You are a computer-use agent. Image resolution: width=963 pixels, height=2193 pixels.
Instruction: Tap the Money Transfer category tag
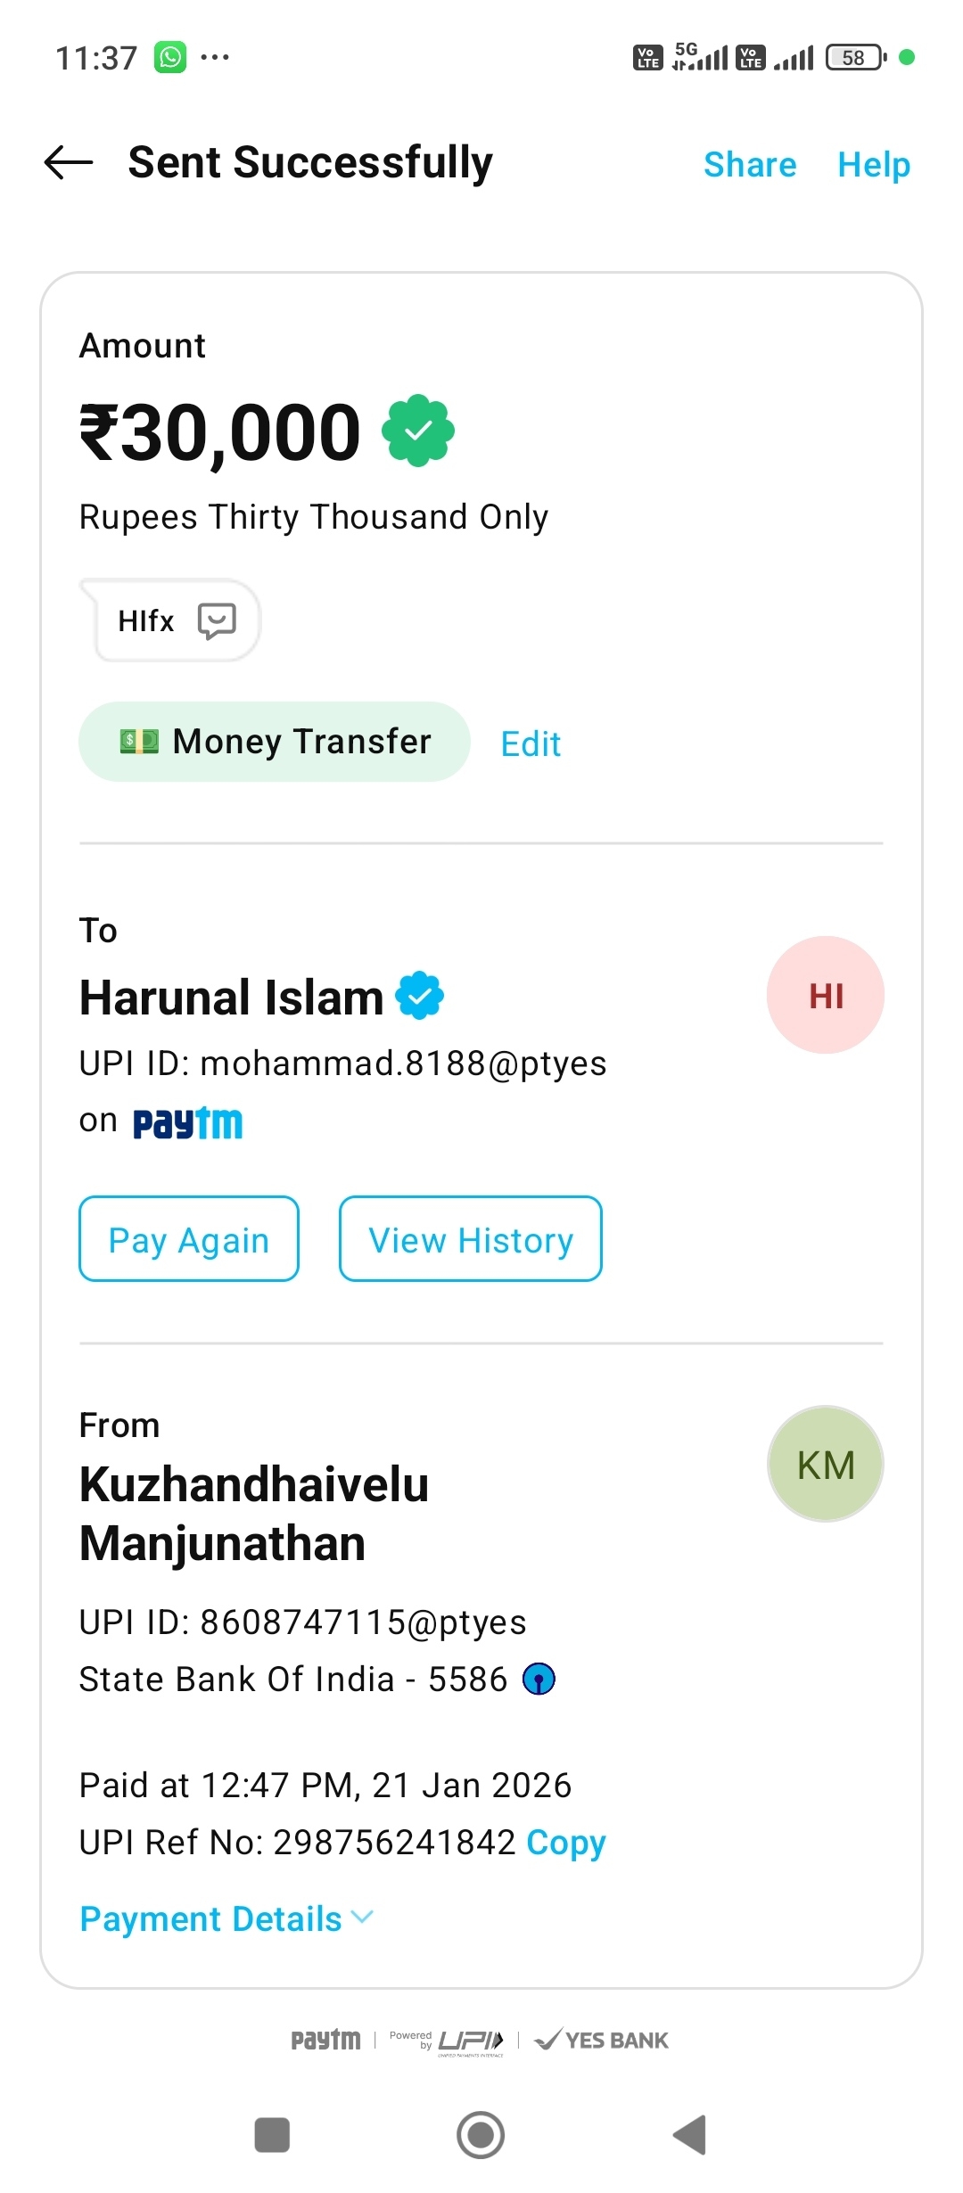[275, 742]
